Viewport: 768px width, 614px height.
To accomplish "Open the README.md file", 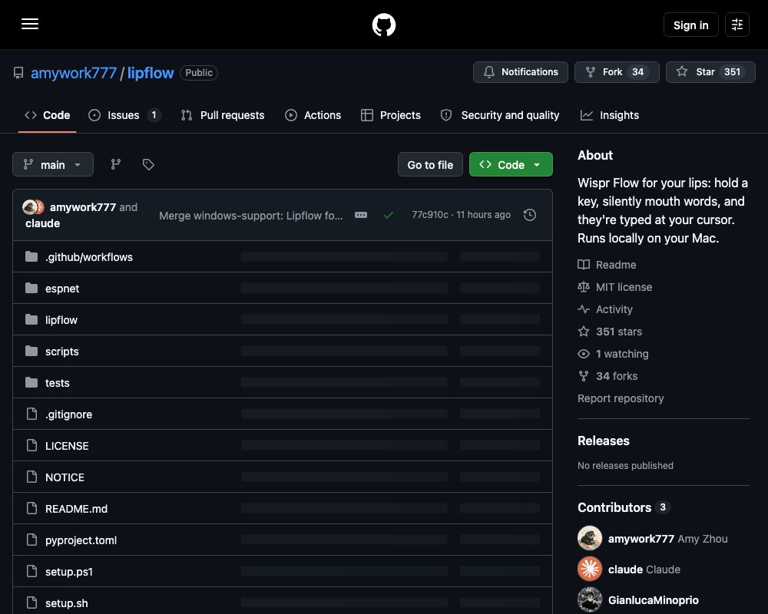I will 76,509.
